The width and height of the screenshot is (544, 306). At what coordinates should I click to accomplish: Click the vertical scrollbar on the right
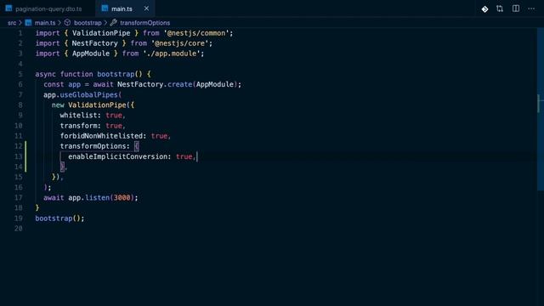pyautogui.click(x=541, y=108)
